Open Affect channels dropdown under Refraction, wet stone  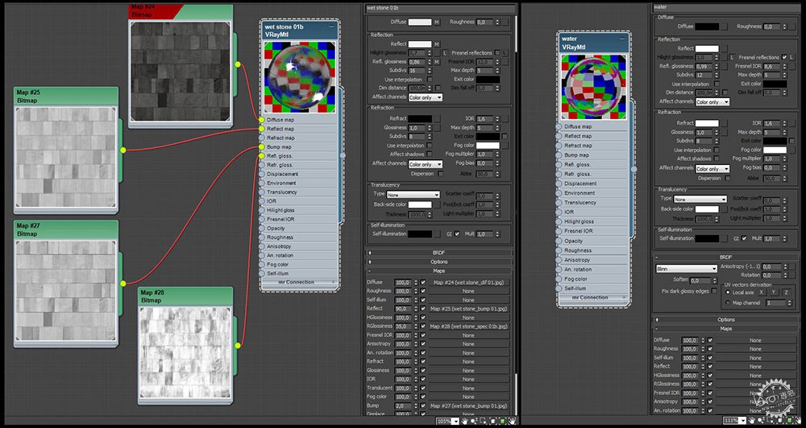coord(426,164)
